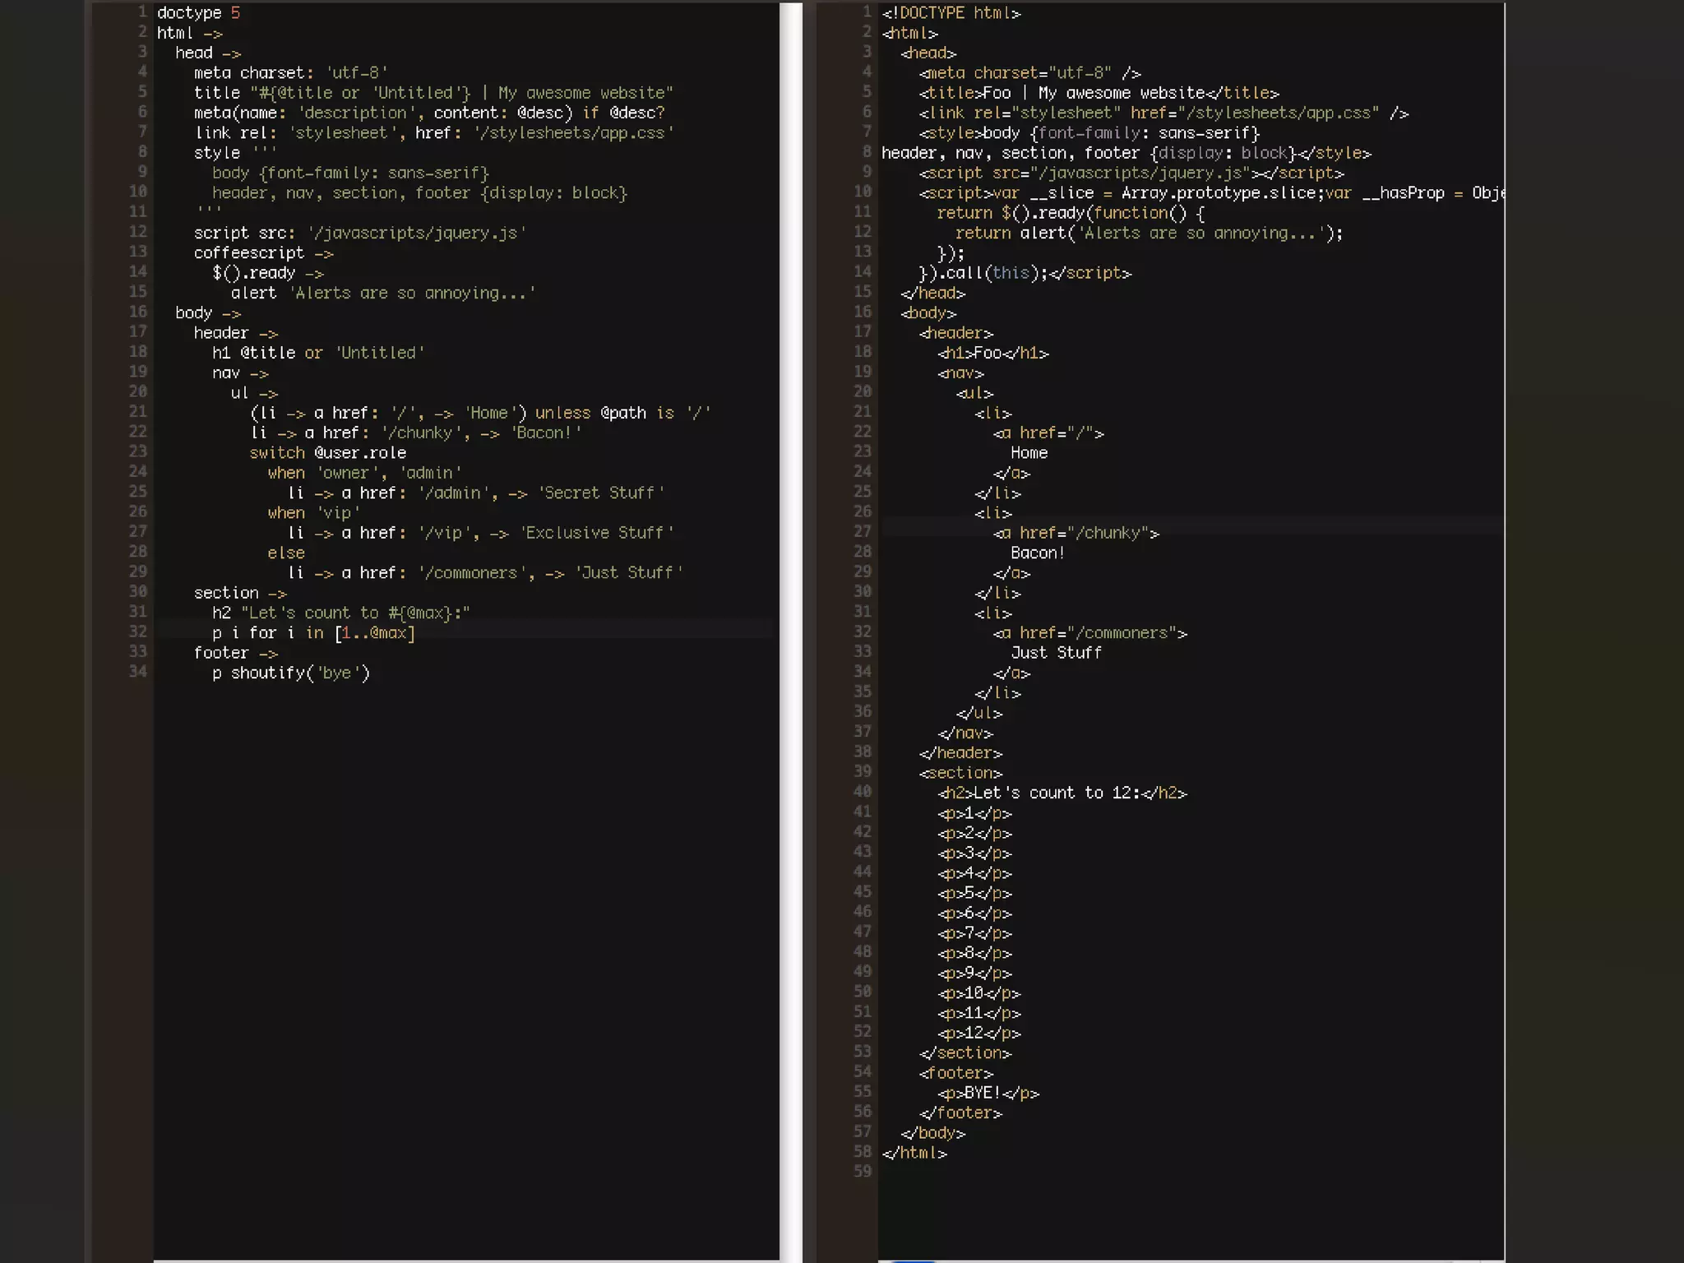Image resolution: width=1684 pixels, height=1263 pixels.
Task: Click the '<p>10</p>' output line
Action: [978, 993]
